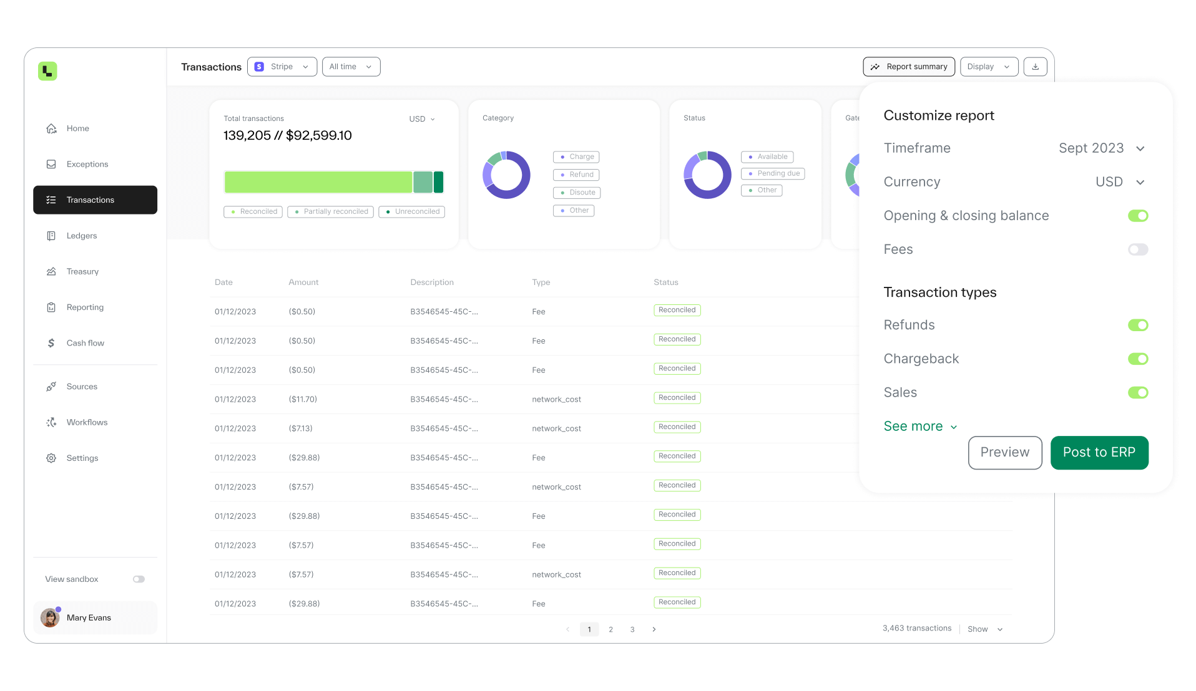This screenshot has height=691, width=1196.
Task: Turn off Opening & closing balance toggle
Action: point(1137,216)
